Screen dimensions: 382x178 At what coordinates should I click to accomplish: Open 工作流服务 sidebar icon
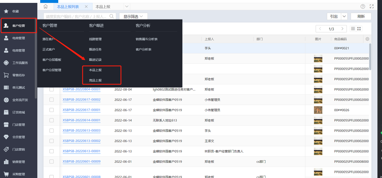coord(6,63)
